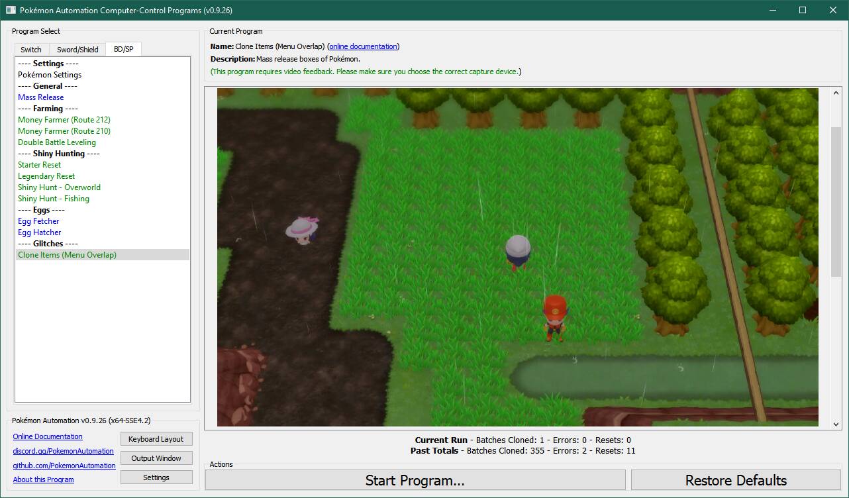Switch to the Switch tab
This screenshot has height=498, width=849.
pyautogui.click(x=30, y=50)
